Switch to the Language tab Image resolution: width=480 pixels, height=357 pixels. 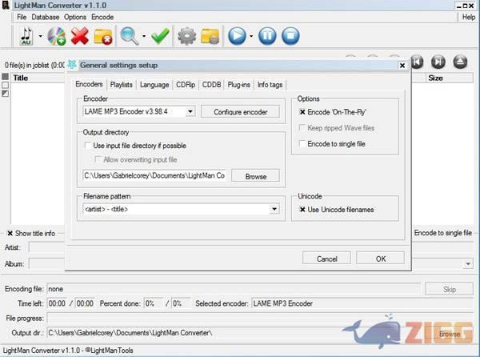click(x=154, y=85)
